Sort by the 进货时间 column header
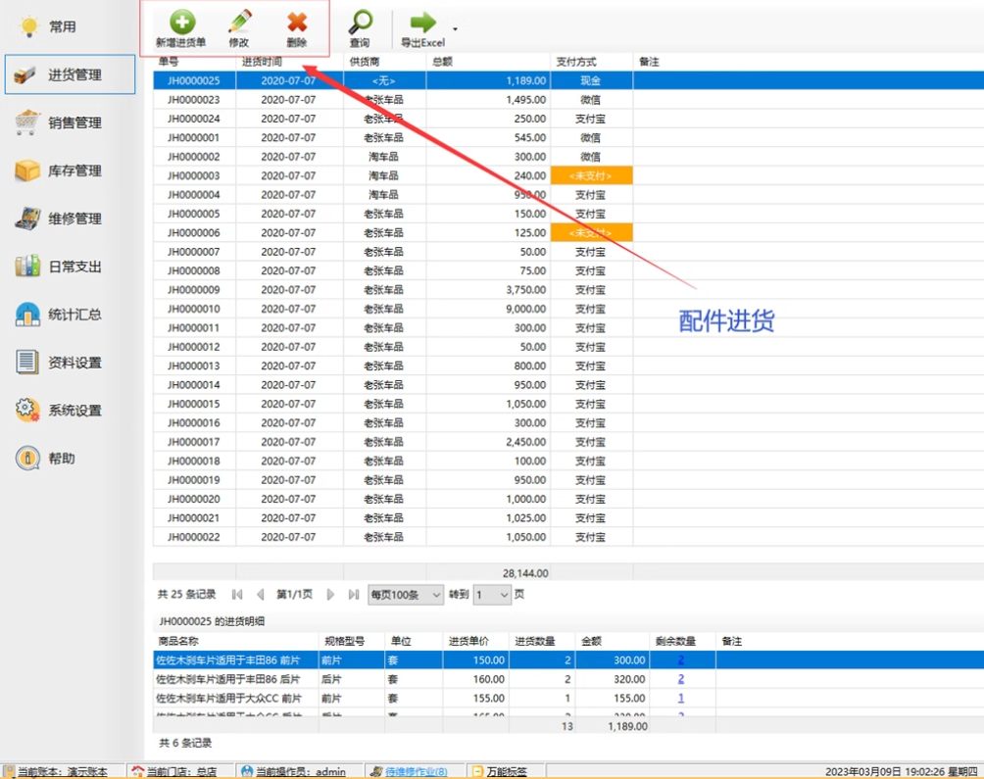Image resolution: width=984 pixels, height=779 pixels. pyautogui.click(x=263, y=62)
